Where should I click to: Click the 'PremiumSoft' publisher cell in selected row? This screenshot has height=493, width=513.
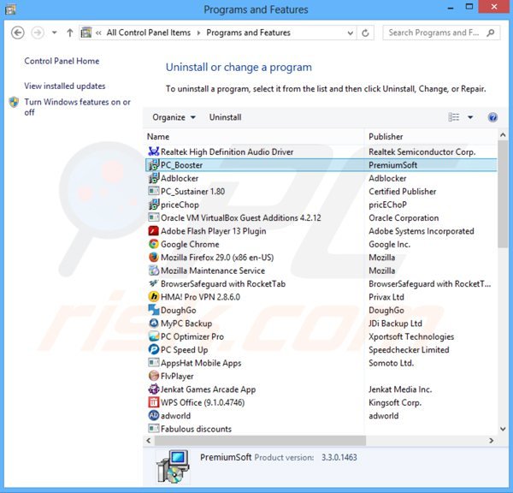coord(393,165)
